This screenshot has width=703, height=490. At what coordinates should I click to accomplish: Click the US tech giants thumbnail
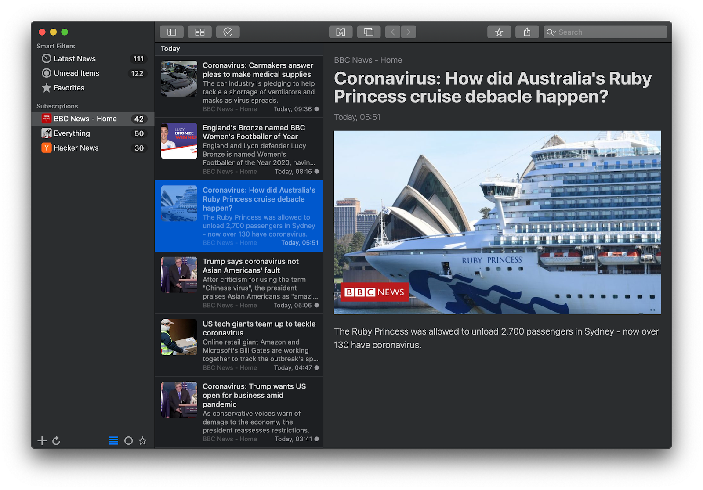pyautogui.click(x=179, y=337)
